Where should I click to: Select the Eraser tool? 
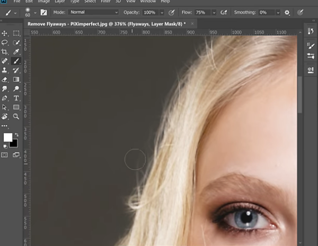coord(4,79)
